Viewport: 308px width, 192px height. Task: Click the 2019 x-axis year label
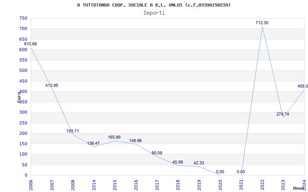(x=199, y=185)
